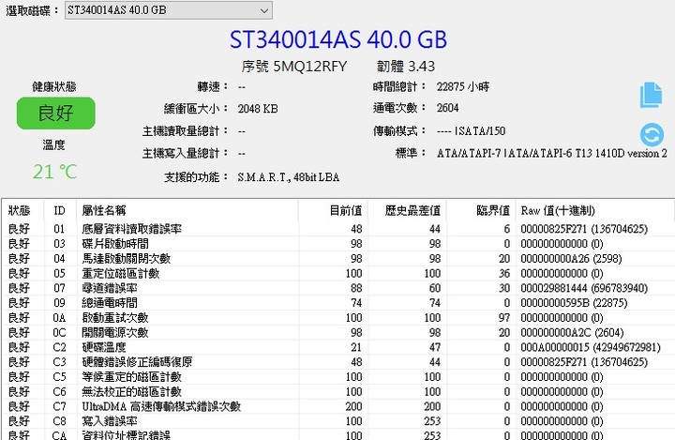675x440 pixels.
Task: Click the worst value 60 in row 07
Action: pos(435,288)
